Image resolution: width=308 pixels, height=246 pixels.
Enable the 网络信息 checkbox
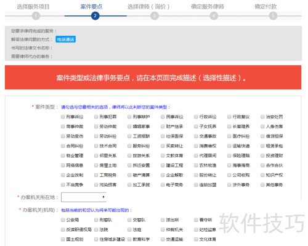pos(63,165)
